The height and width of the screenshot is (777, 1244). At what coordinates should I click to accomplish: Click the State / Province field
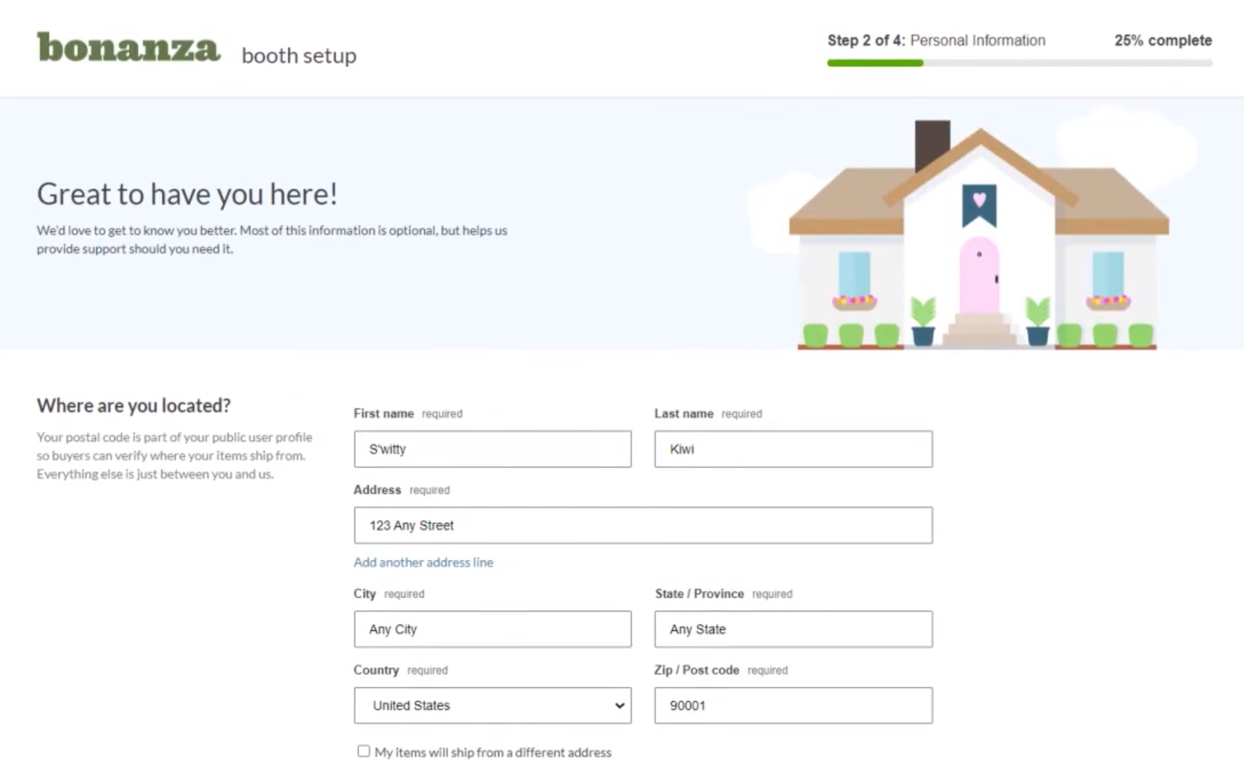[793, 629]
